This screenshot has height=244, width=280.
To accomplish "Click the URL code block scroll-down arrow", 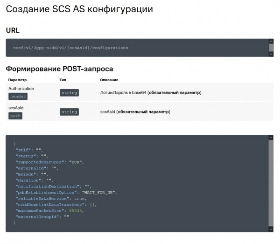I will coord(271,54).
